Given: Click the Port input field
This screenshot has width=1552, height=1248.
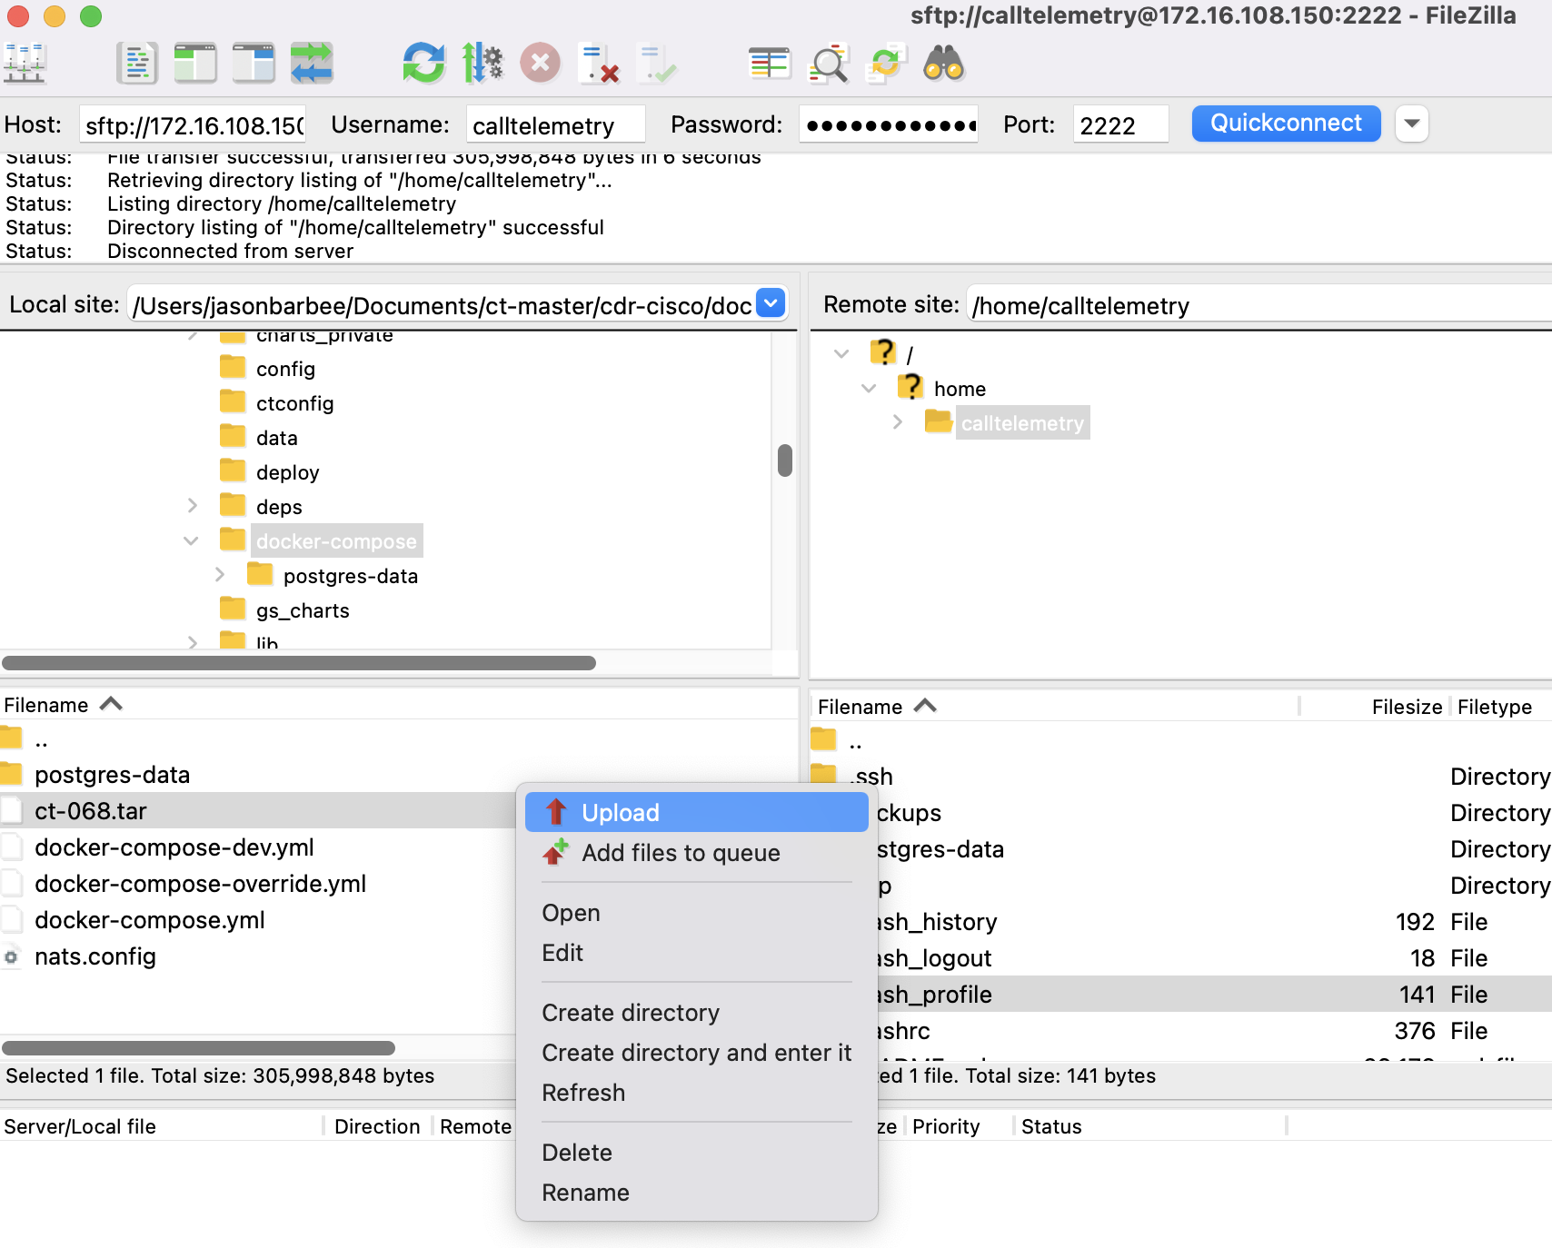Looking at the screenshot, I should [x=1119, y=124].
